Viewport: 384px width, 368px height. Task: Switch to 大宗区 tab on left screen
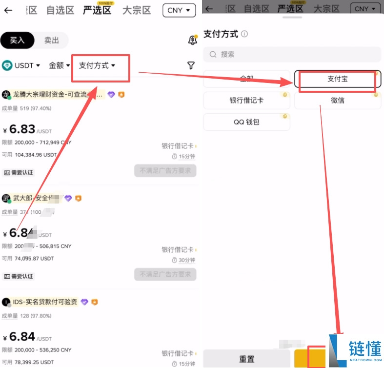pyautogui.click(x=137, y=10)
